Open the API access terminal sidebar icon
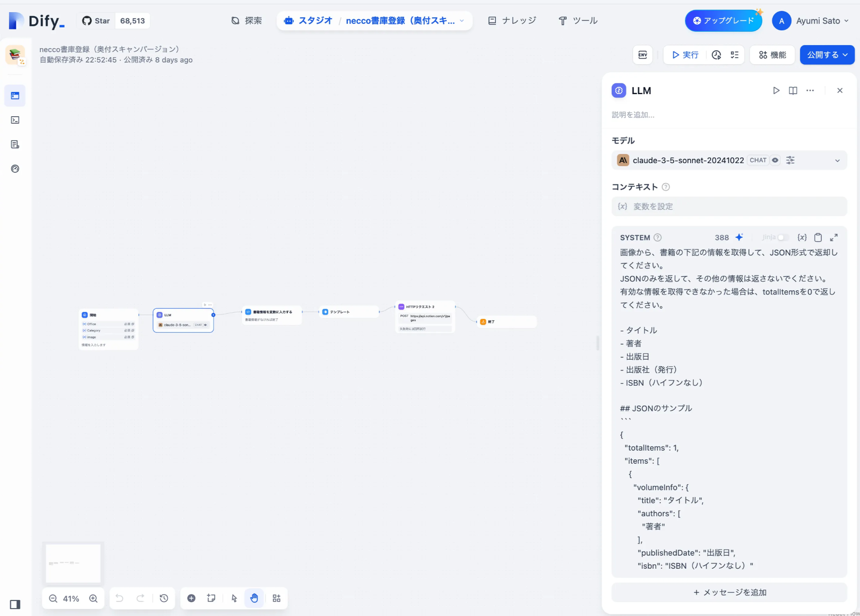This screenshot has width=860, height=616. (15, 120)
